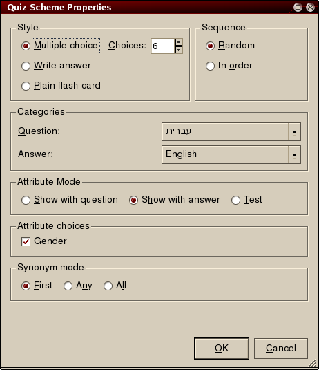Uncheck the Gender attribute checkbox

pos(26,241)
